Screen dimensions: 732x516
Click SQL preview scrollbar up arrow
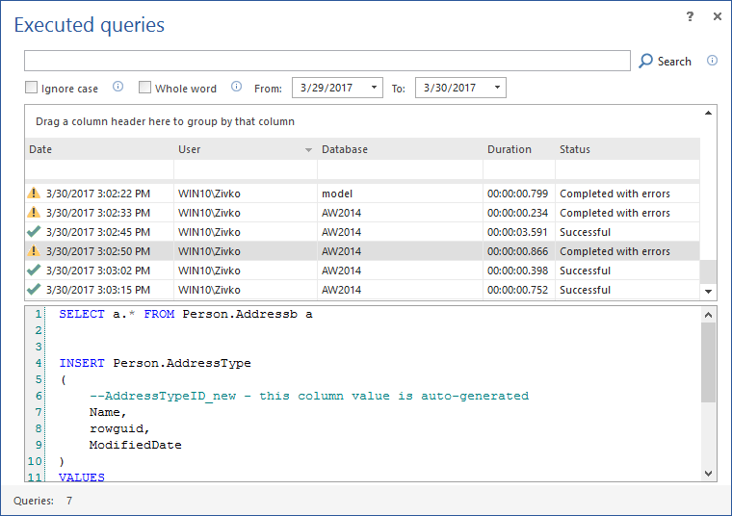pos(708,315)
